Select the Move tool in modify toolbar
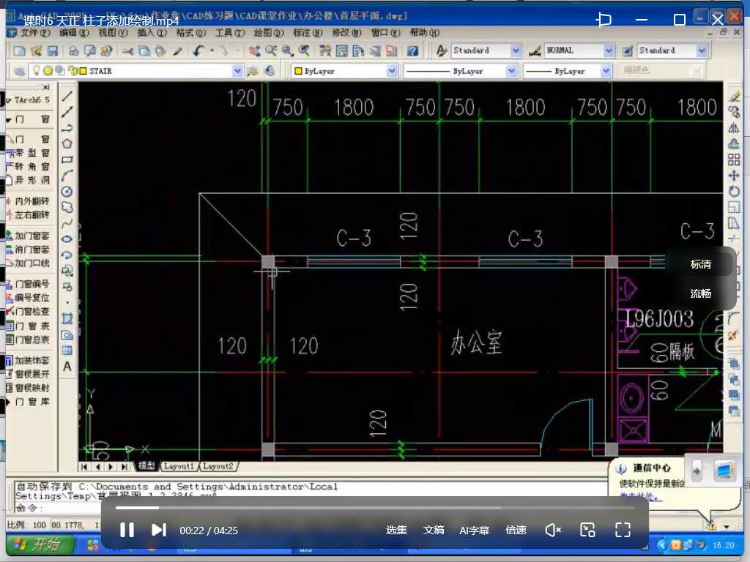This screenshot has height=562, width=750. 734,176
